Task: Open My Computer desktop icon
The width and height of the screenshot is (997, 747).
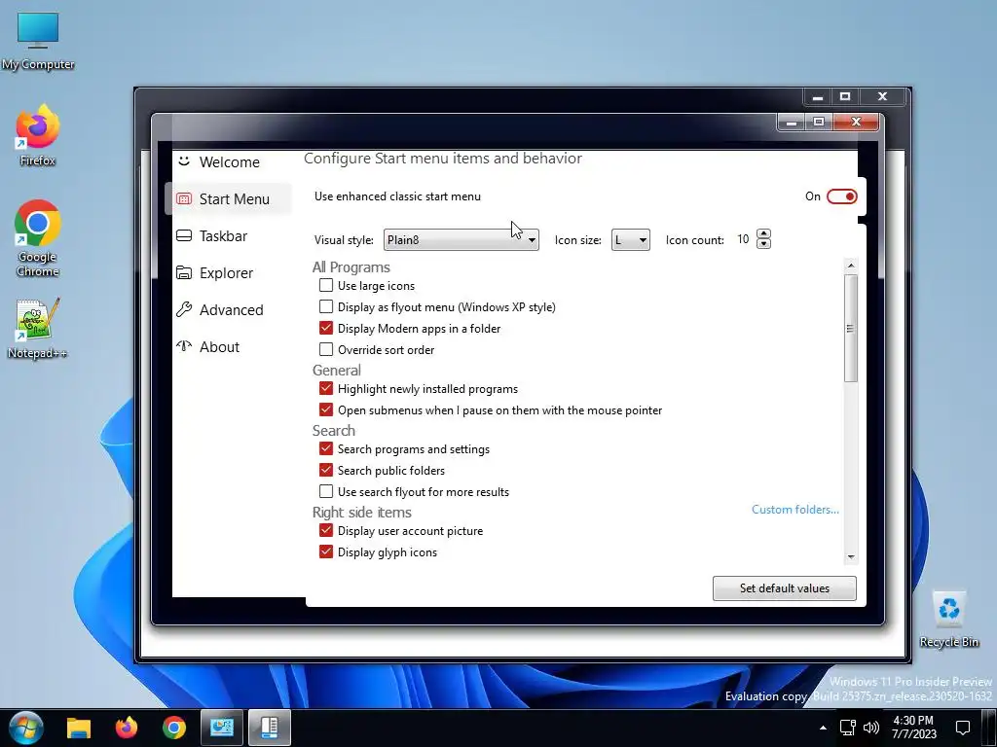Action: click(x=38, y=40)
